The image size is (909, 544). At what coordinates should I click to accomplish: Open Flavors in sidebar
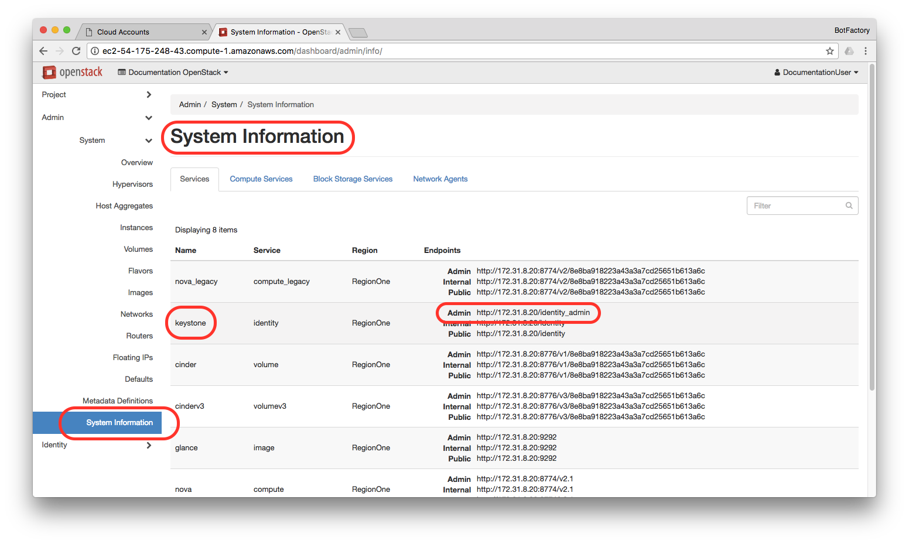[141, 271]
